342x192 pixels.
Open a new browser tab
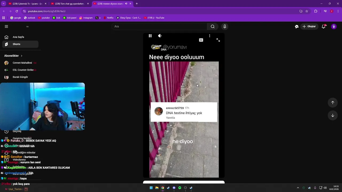pyautogui.click(x=137, y=4)
